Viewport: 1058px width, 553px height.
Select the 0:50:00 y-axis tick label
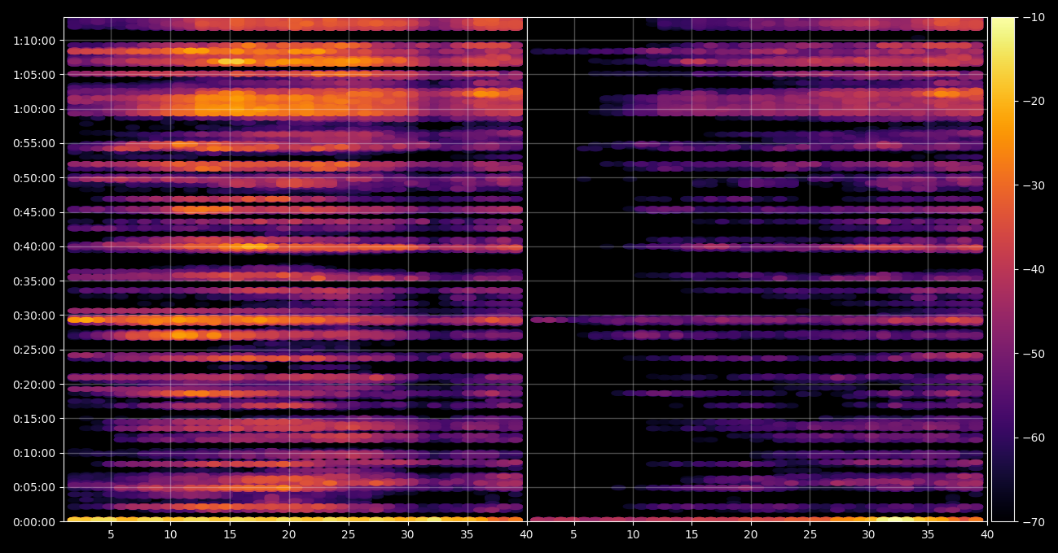pos(34,177)
